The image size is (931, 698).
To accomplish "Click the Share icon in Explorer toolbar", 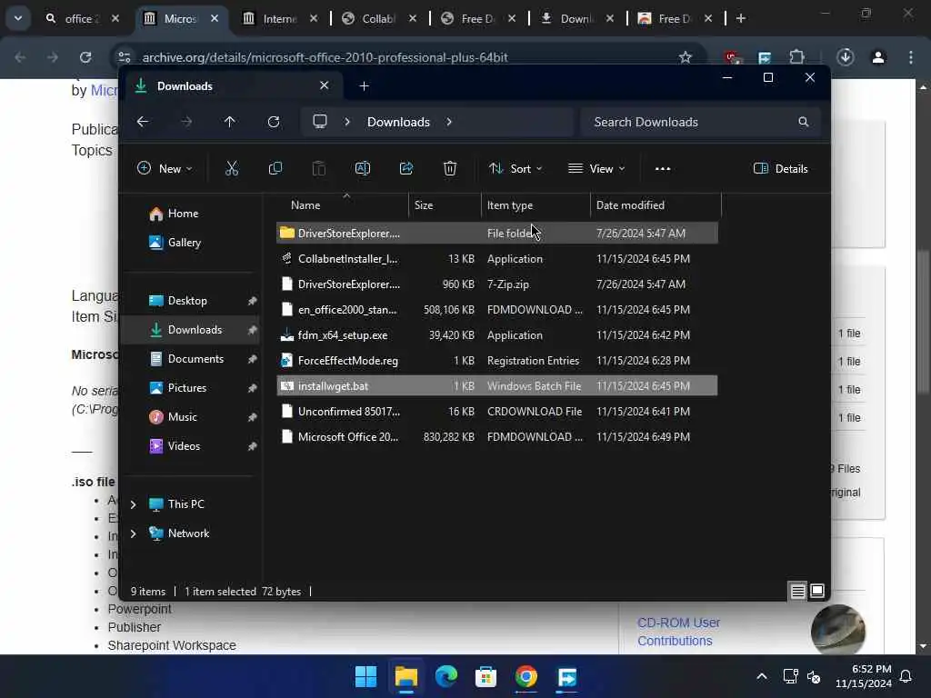I will click(x=406, y=168).
